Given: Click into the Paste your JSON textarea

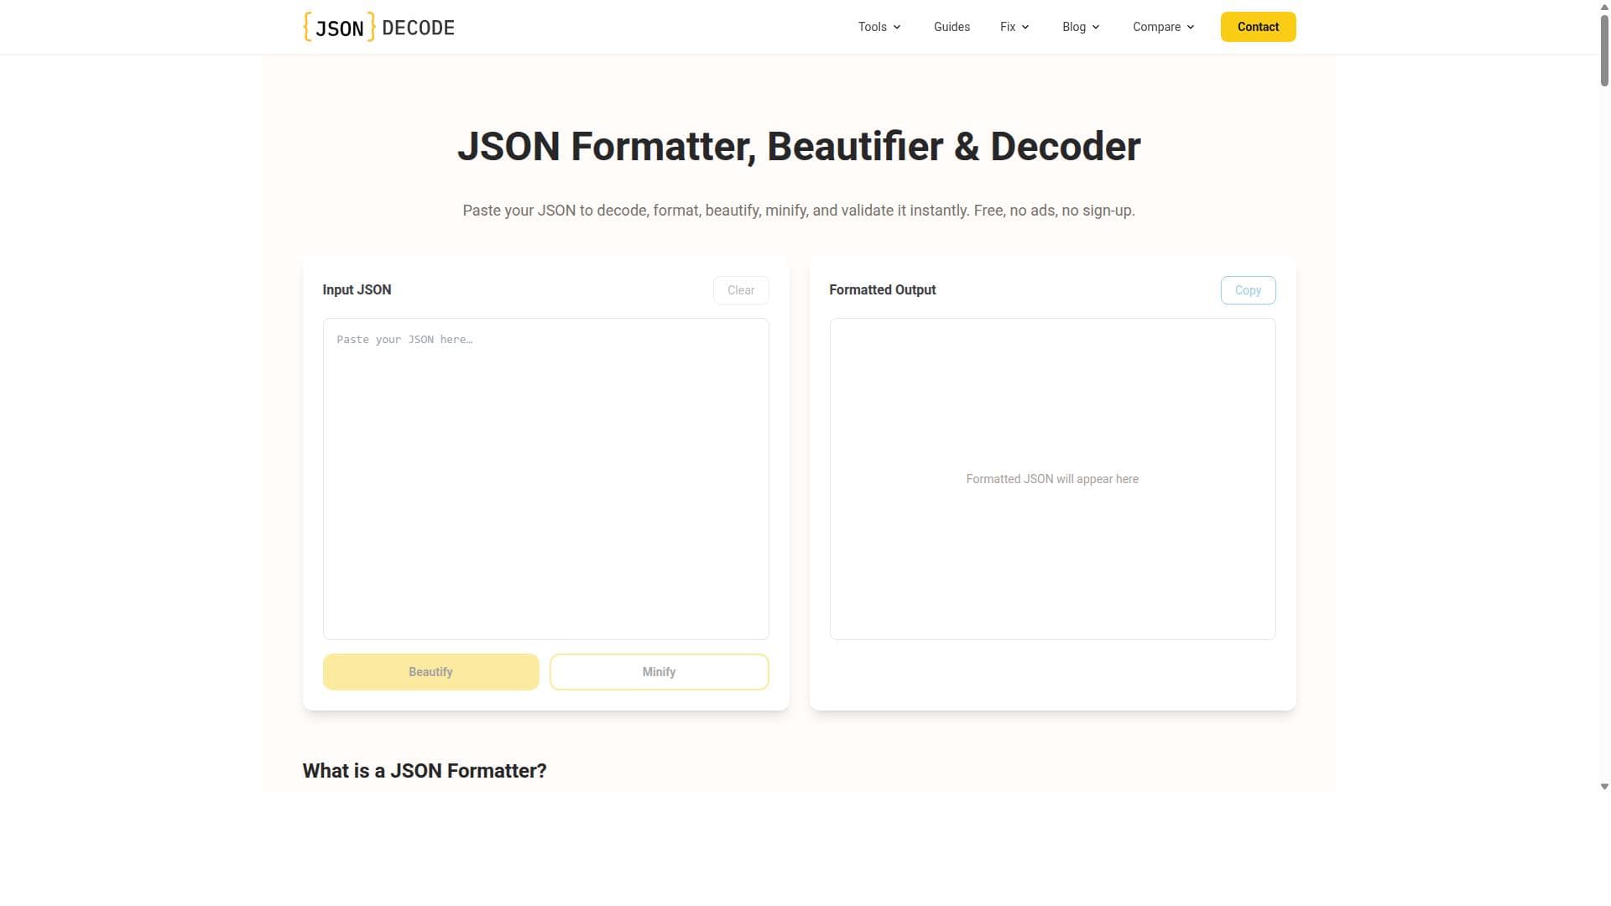Looking at the screenshot, I should click(x=545, y=479).
